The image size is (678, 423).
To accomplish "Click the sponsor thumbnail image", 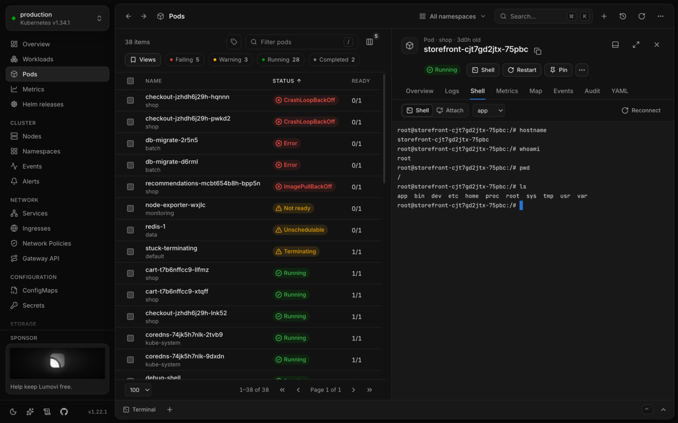I will [x=57, y=363].
